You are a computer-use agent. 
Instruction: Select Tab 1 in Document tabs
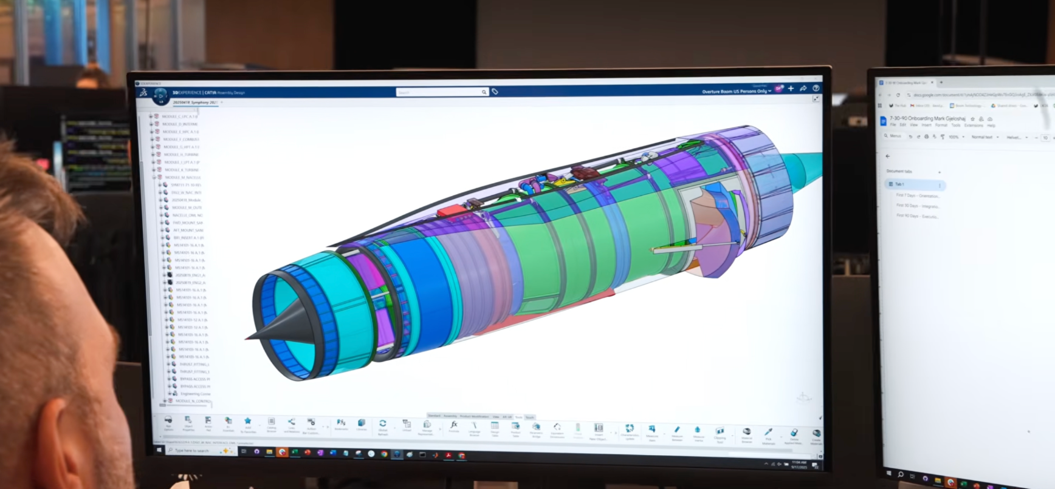[x=915, y=184]
